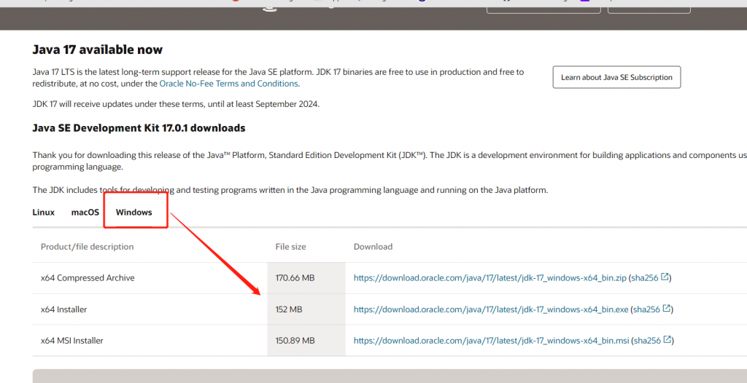Open external icon beside msi sha256
The height and width of the screenshot is (383, 747).
click(x=667, y=340)
